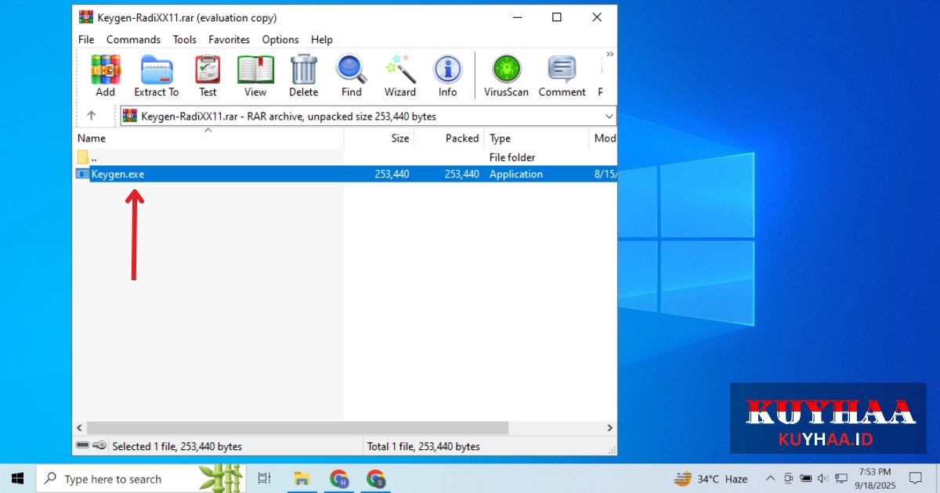Open first Chrome icon on taskbar

pos(338,478)
